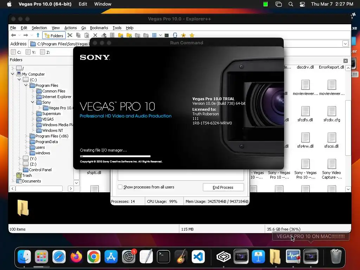
Task: Click the Views grid icon
Action: [x=154, y=35]
